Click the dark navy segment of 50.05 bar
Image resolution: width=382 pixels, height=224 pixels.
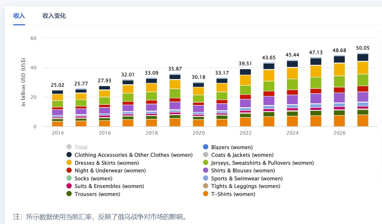(x=363, y=58)
